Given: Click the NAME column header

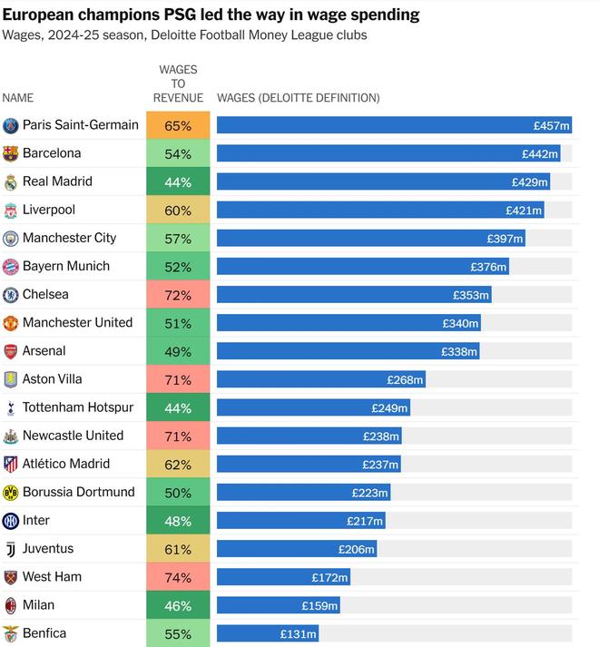Looking at the screenshot, I should coord(18,98).
